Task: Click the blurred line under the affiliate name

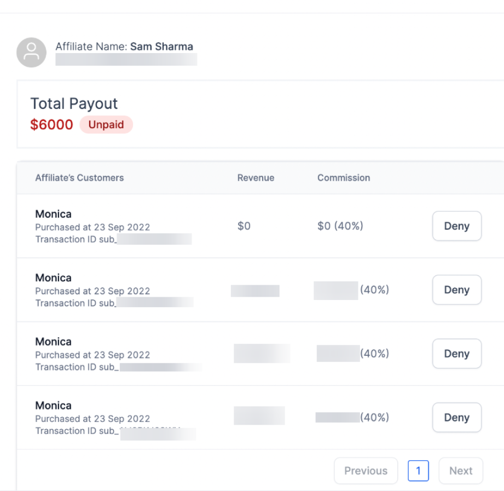Action: 126,60
